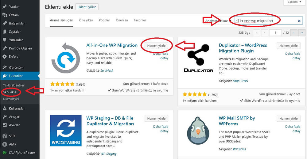Select the Arama sonuçları tab
This screenshot has width=307, height=159.
click(61, 20)
